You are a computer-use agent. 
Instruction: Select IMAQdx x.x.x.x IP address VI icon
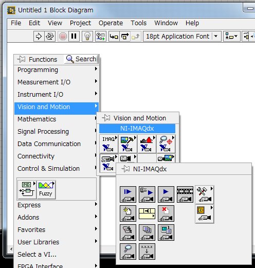tap(147, 252)
